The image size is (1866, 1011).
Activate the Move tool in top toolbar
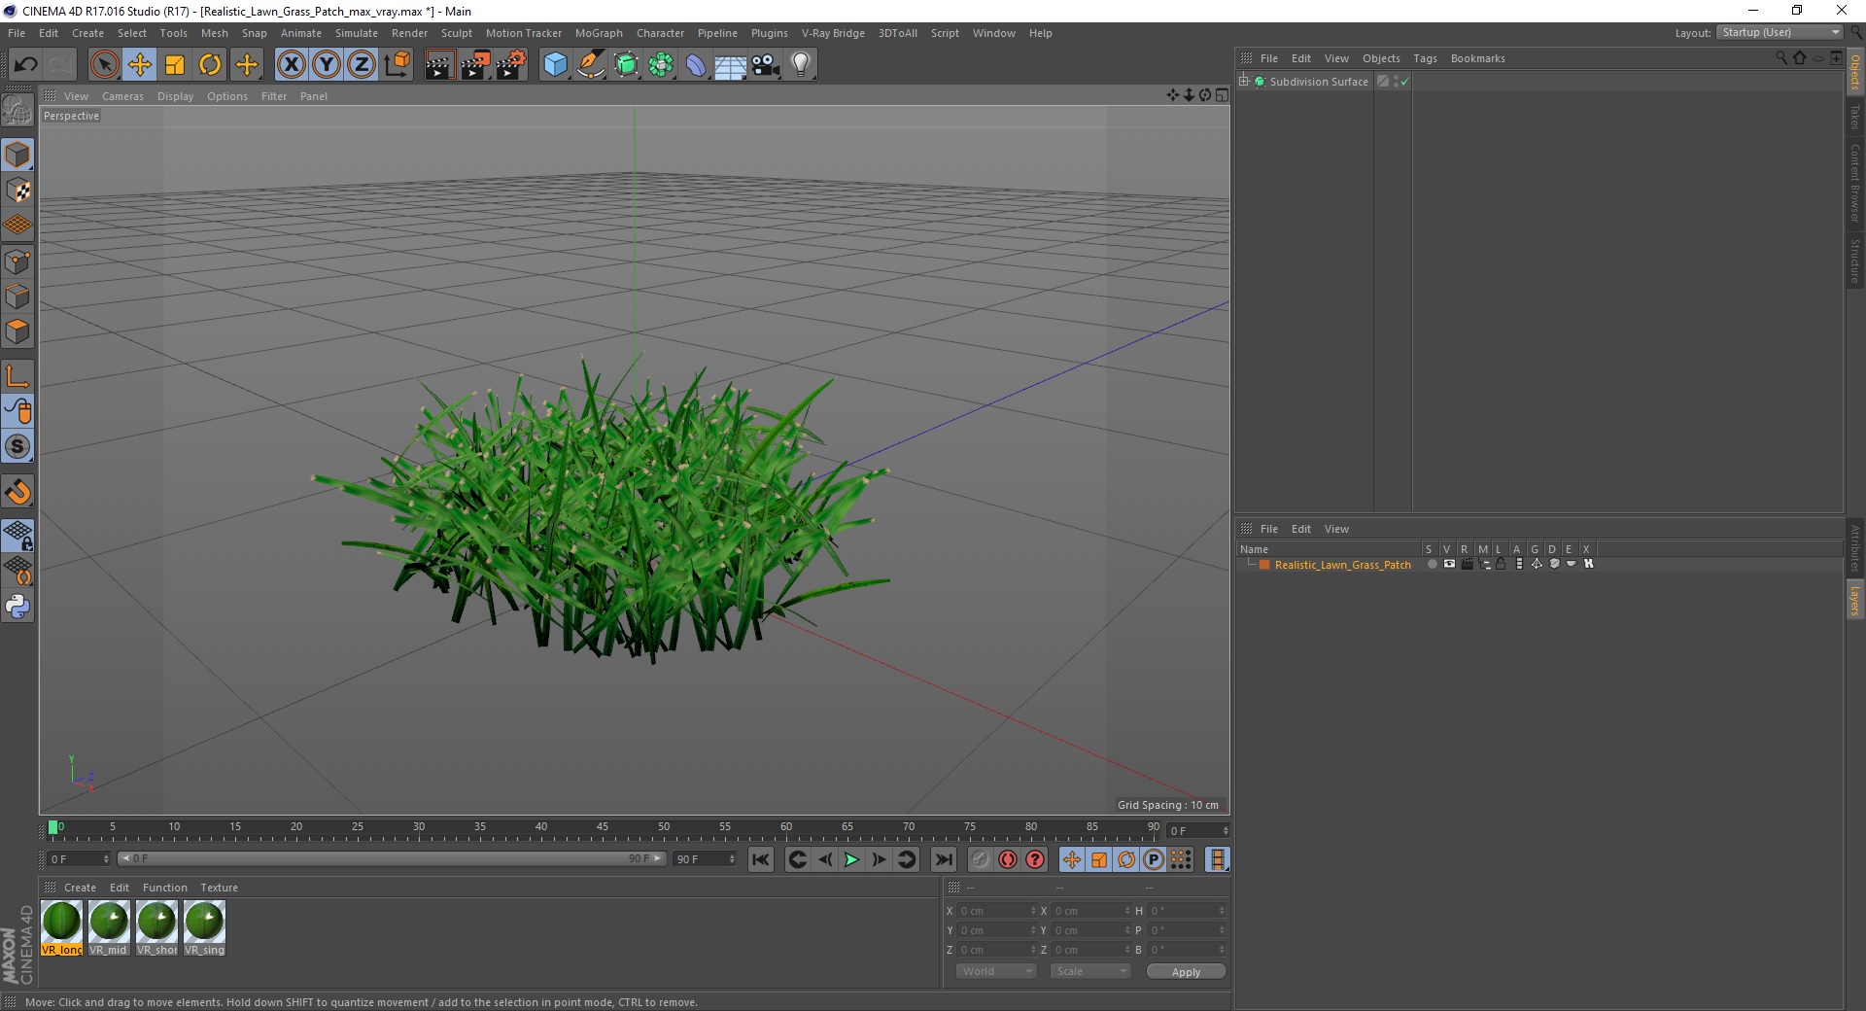139,65
